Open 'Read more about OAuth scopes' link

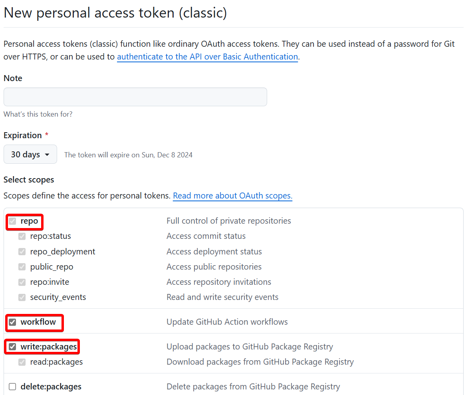tap(232, 196)
